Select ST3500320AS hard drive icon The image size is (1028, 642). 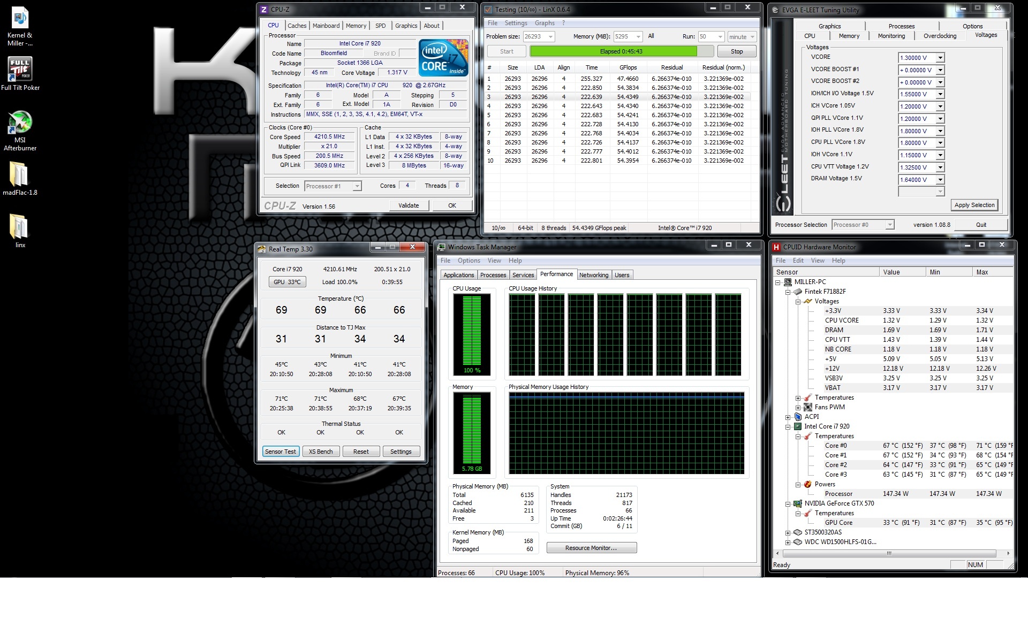click(798, 532)
